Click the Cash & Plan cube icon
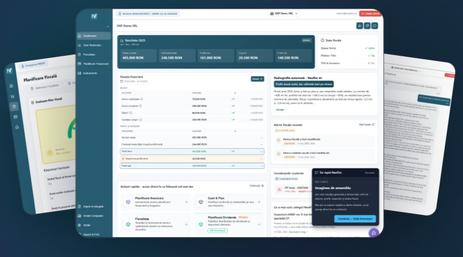 pyautogui.click(x=201, y=202)
